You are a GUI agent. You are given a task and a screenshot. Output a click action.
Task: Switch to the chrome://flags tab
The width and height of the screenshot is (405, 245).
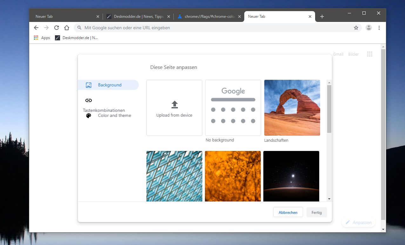point(209,17)
